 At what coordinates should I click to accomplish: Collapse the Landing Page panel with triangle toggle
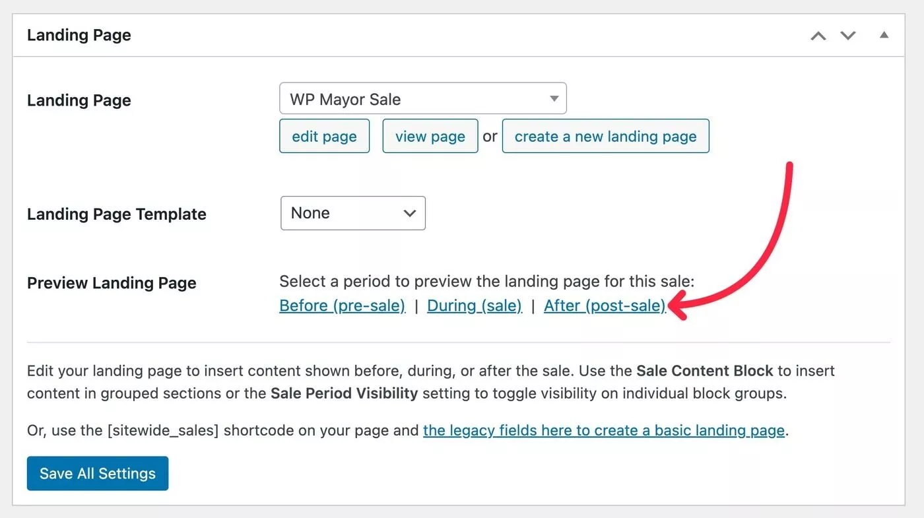884,35
